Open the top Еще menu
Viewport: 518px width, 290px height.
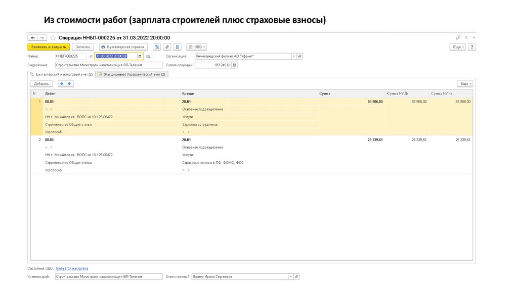click(x=457, y=46)
